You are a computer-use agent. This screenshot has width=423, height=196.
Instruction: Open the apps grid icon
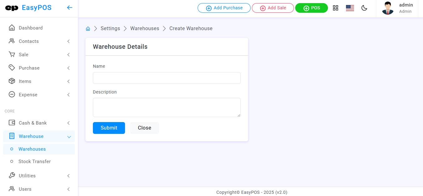[x=335, y=8]
